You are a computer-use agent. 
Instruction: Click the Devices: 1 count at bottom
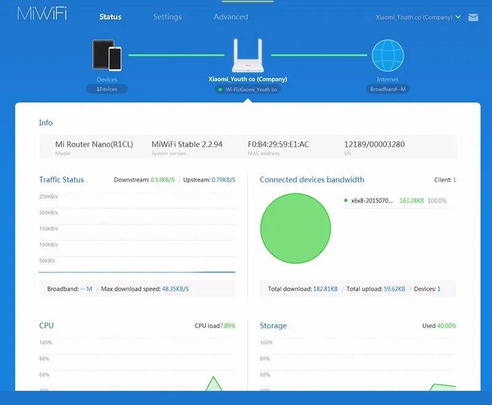[x=427, y=289]
